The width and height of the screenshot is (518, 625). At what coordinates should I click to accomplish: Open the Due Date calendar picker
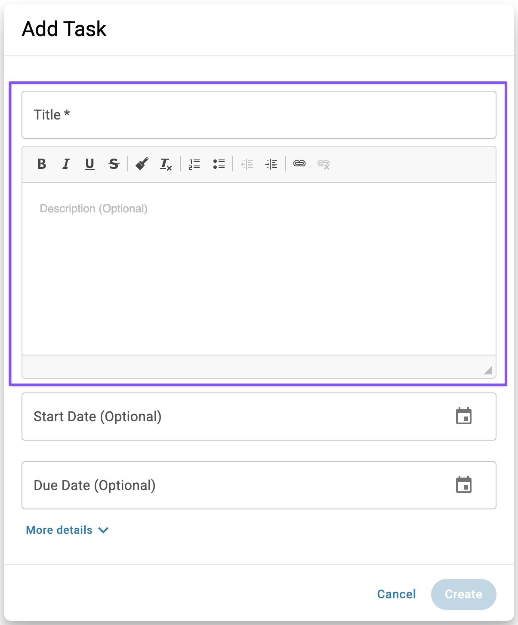(464, 485)
